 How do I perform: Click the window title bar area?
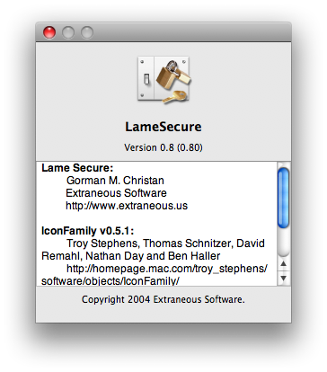tap(191, 32)
